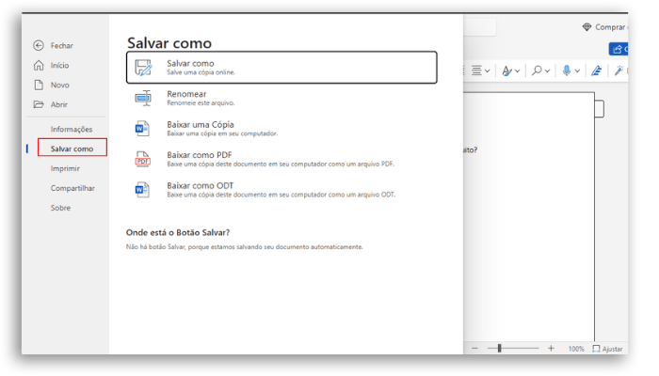This screenshot has width=659, height=376.
Task: Click the comment marker beside document page
Action: coord(600,109)
